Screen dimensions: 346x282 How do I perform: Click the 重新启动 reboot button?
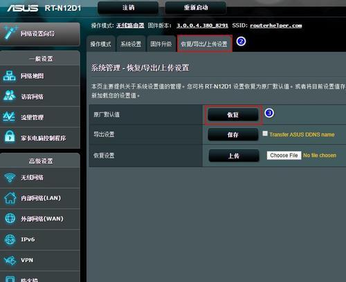point(196,8)
